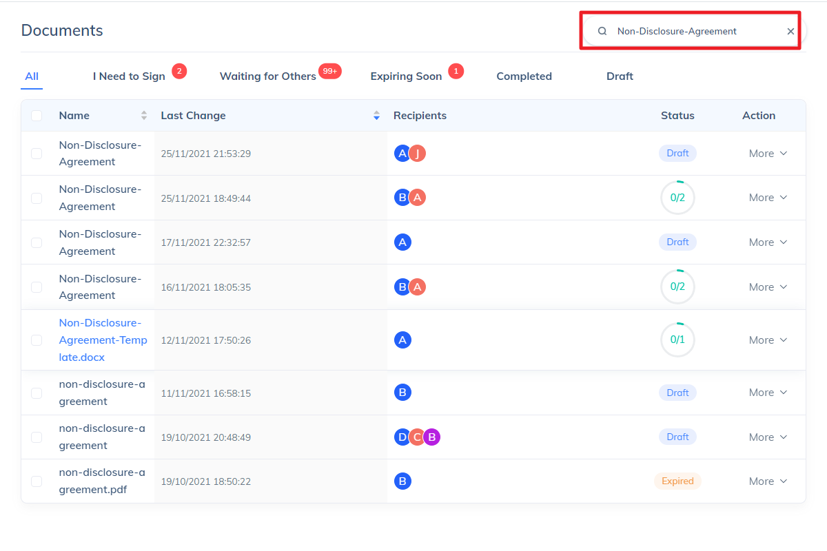Viewport: 827px width, 551px height.
Task: Click avatar B in 25/11/2021 18:49:44 row
Action: [x=403, y=198]
